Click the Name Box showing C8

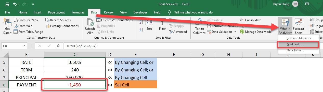[x=12, y=46]
